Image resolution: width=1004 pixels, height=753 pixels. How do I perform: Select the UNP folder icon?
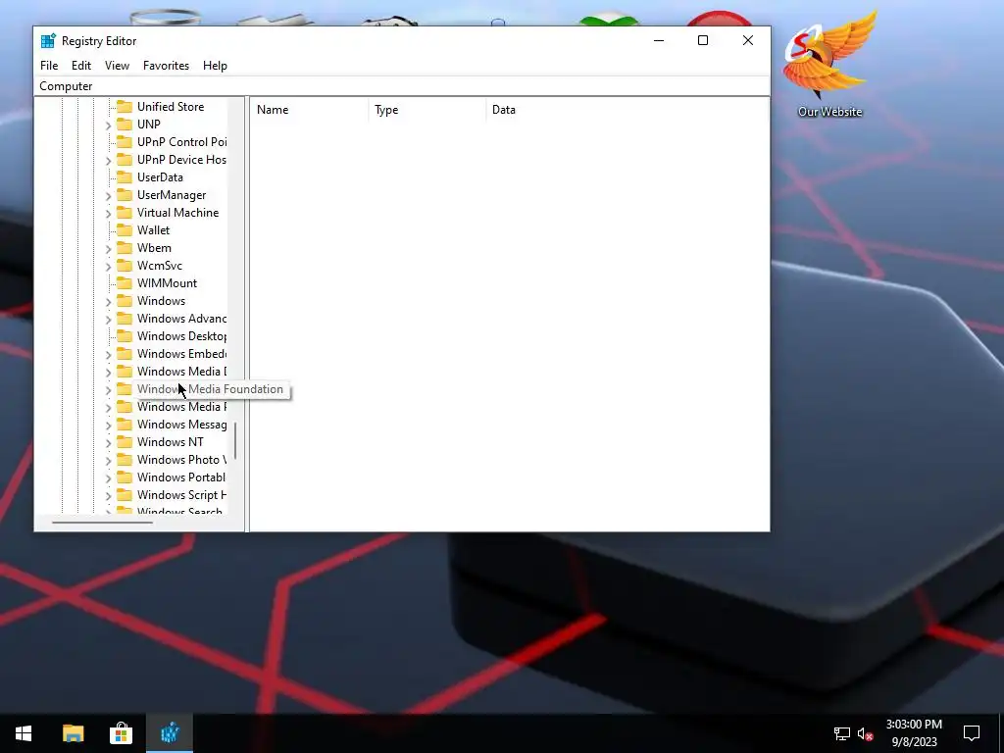125,125
